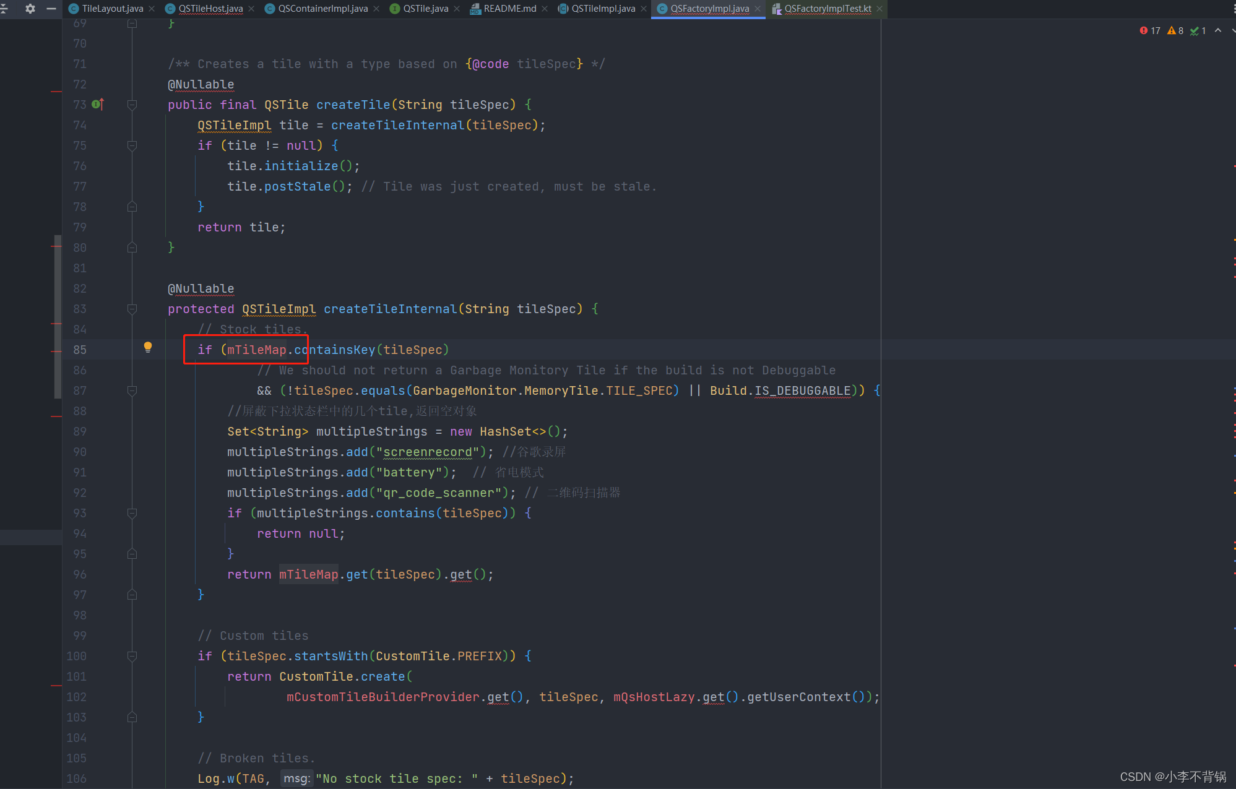Screen dimensions: 1236x789
Task: Switch to QSFactoryImplTest.kt tab
Action: [827, 9]
